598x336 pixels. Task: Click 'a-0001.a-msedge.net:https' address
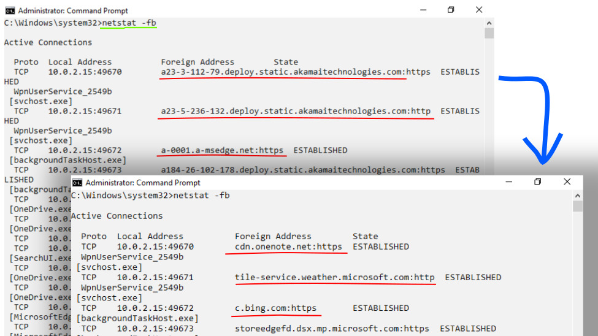222,150
